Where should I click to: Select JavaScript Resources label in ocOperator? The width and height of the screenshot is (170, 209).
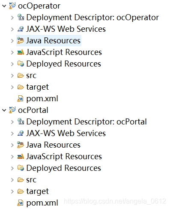click(64, 52)
